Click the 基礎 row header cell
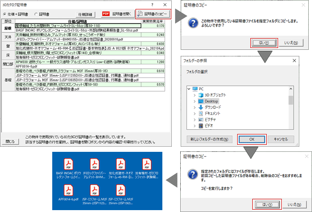Viewport: 312px width, 212px height. [x=8, y=80]
